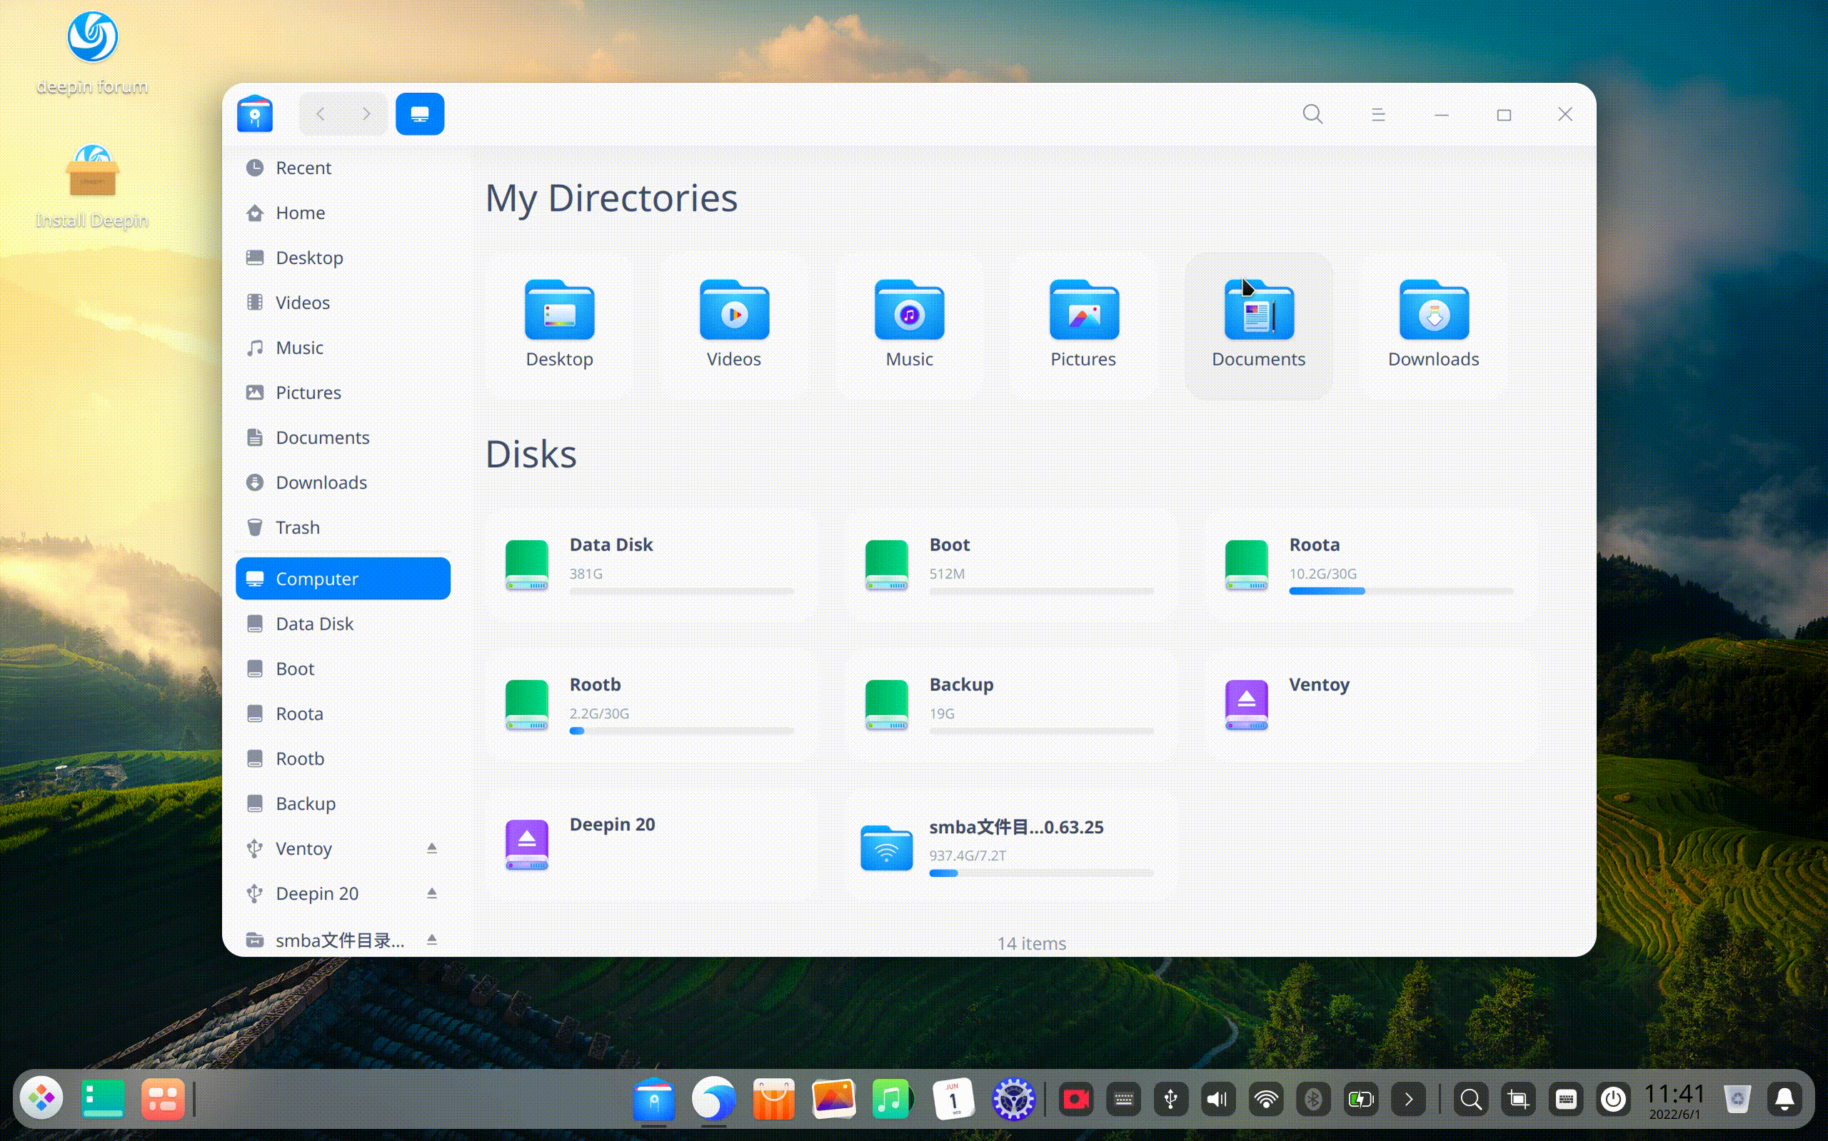Screen dimensions: 1828x1141
Task: Open the browser icon in the dock
Action: [x=713, y=1099]
